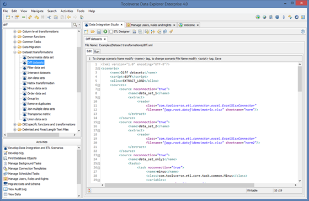Screen dimensions: 309x201
Task: Close the Welcome tab
Action: click(x=198, y=25)
